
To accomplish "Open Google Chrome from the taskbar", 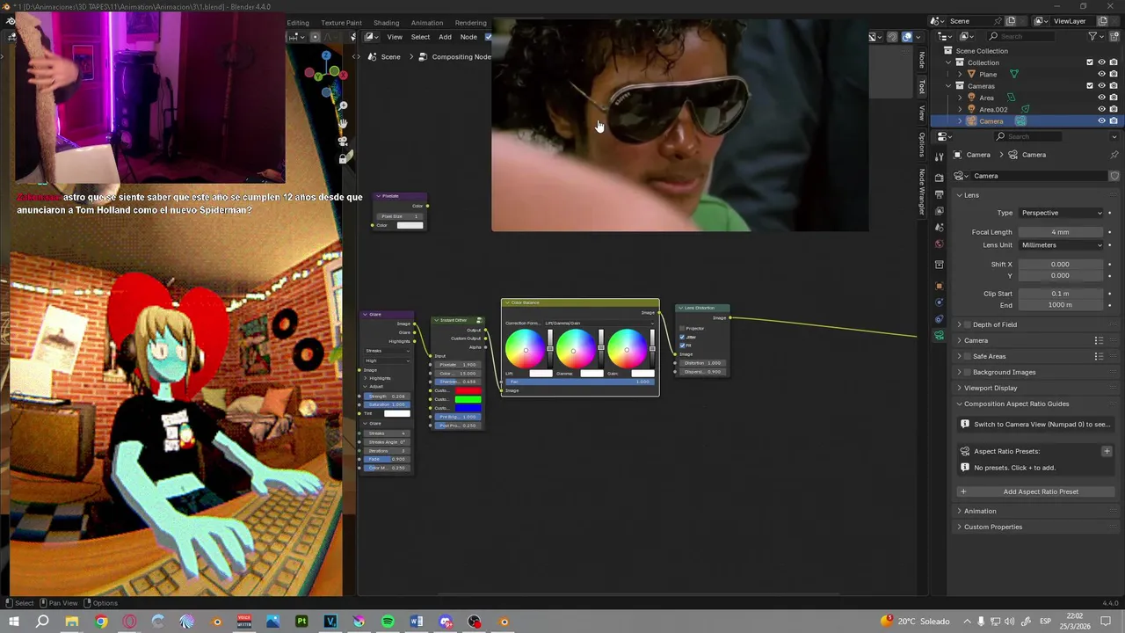I will (x=101, y=622).
